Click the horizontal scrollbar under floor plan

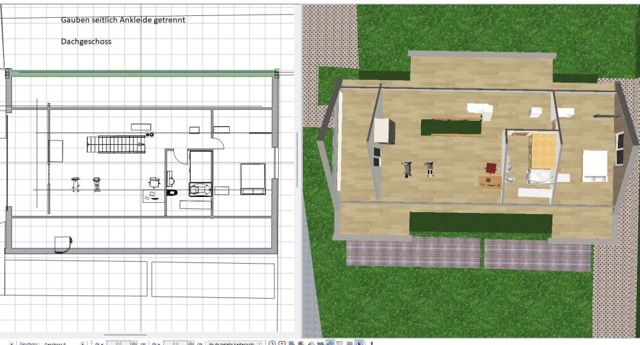pyautogui.click(x=125, y=335)
